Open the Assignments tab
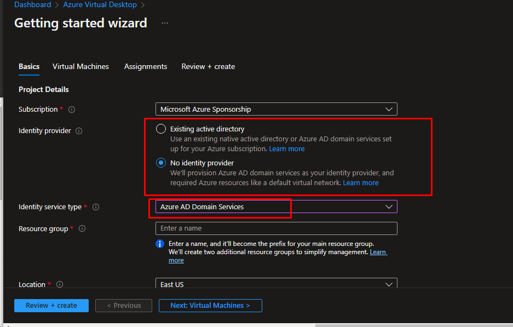 (x=146, y=66)
